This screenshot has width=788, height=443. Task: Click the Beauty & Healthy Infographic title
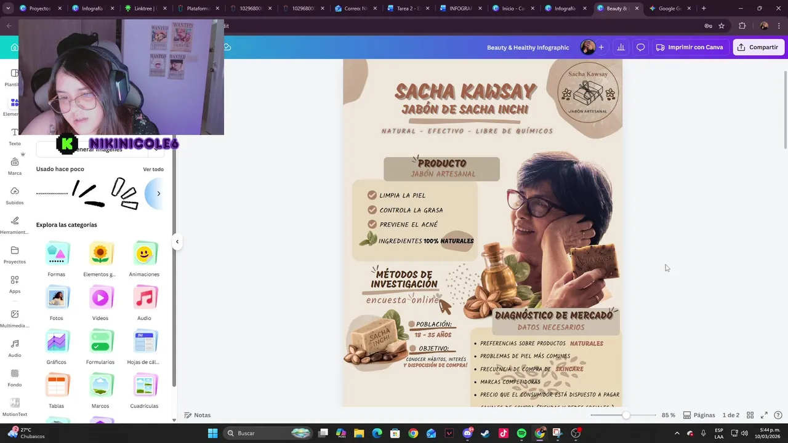click(528, 47)
